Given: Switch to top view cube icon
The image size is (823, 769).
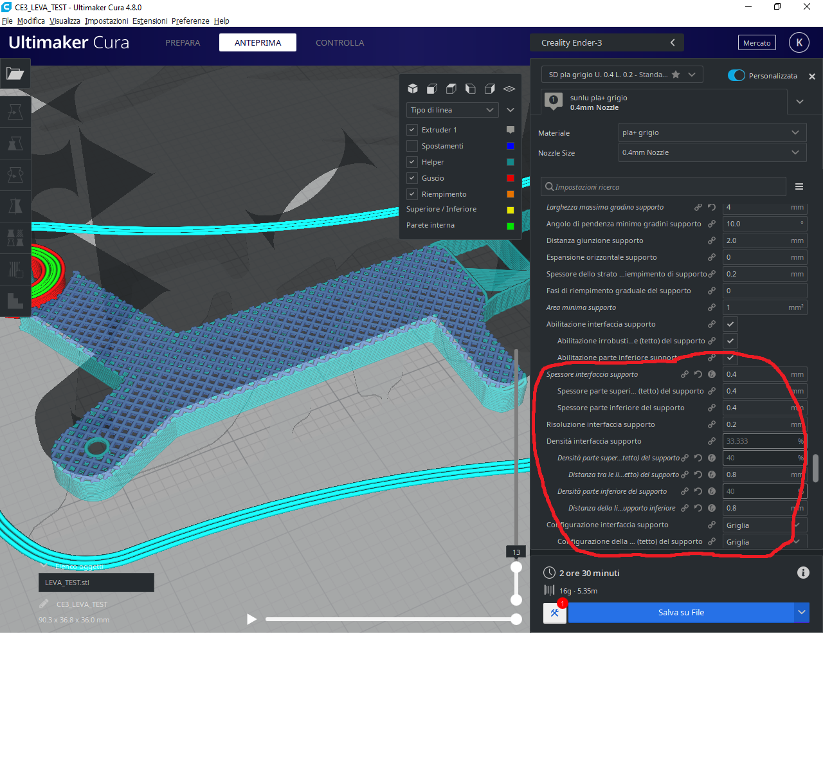Looking at the screenshot, I should (451, 89).
